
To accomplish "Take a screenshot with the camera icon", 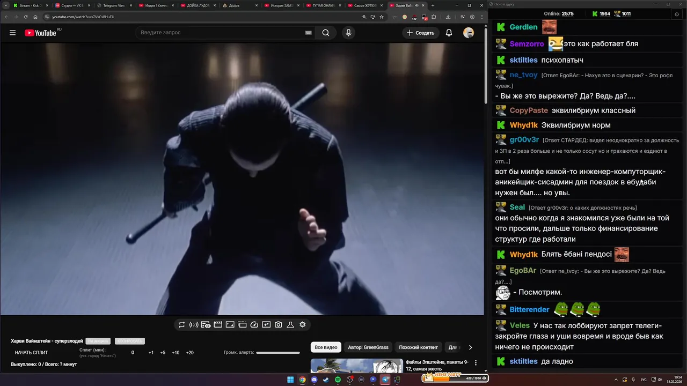I will pyautogui.click(x=279, y=325).
